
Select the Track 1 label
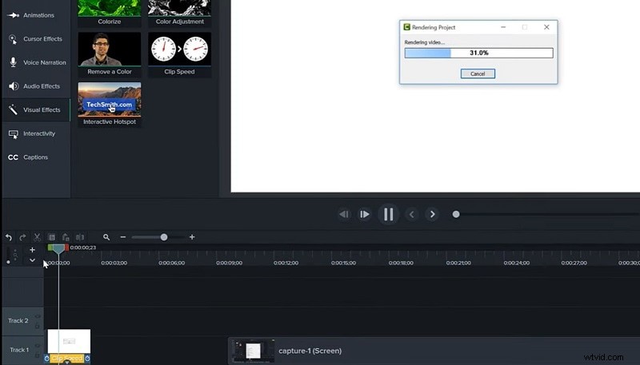19,350
